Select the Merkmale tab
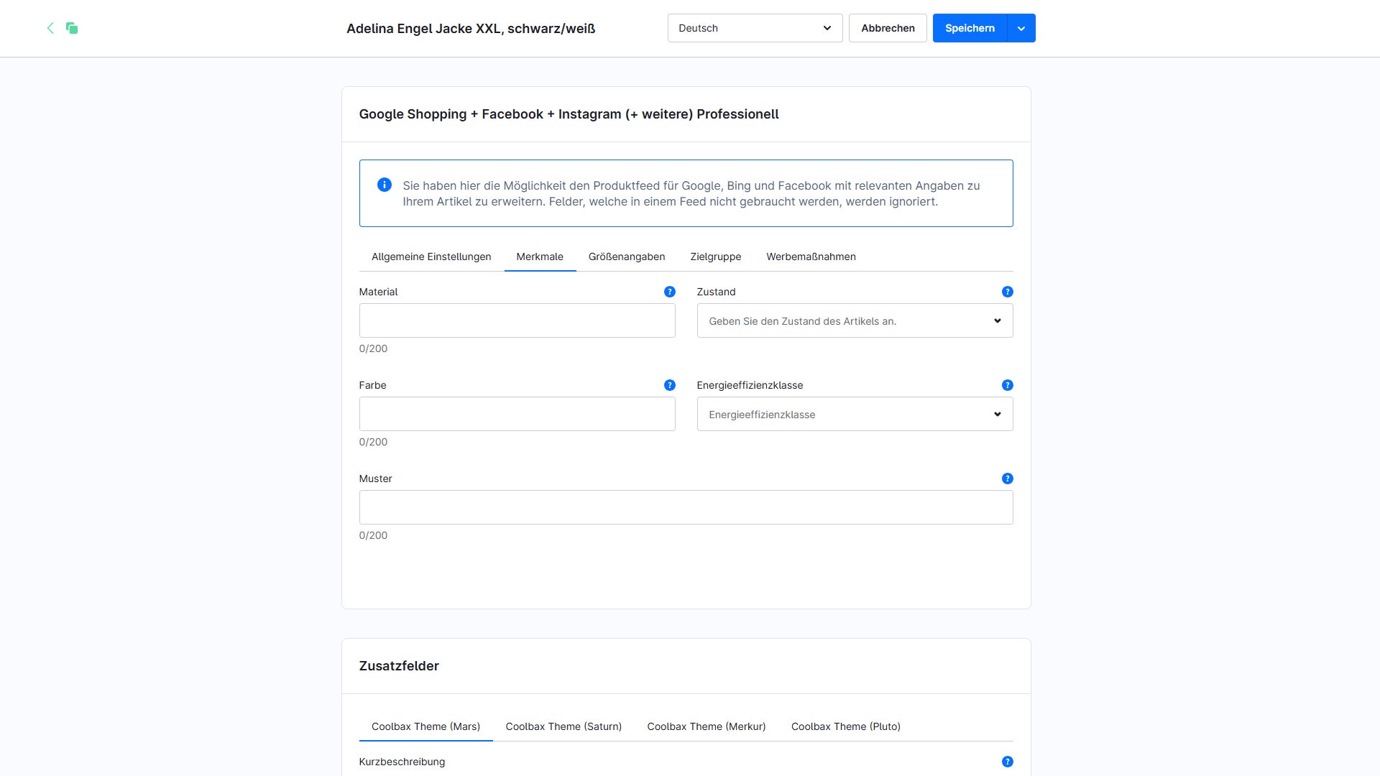The width and height of the screenshot is (1380, 776). click(x=540, y=257)
